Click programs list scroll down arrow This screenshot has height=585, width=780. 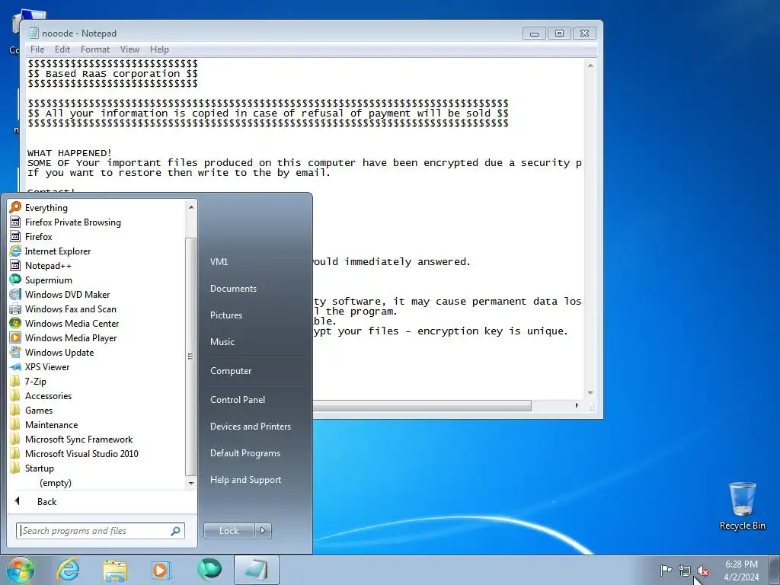tap(191, 483)
